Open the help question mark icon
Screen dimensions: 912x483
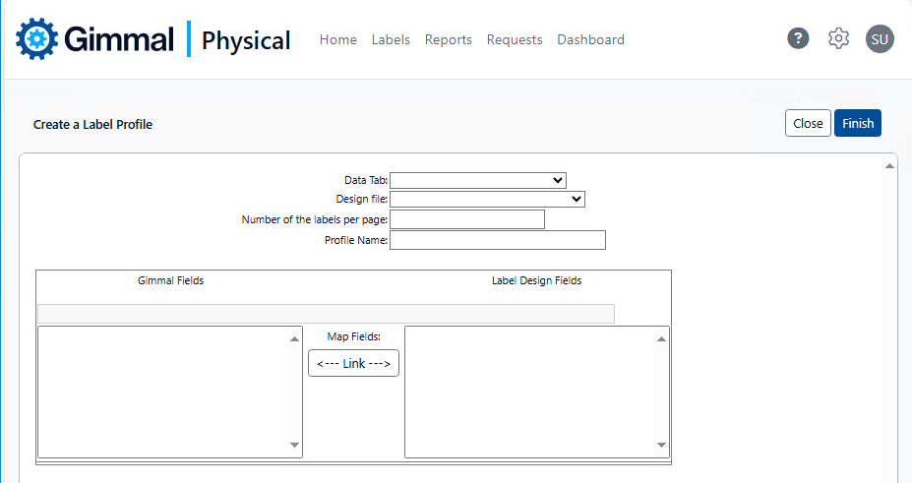798,38
